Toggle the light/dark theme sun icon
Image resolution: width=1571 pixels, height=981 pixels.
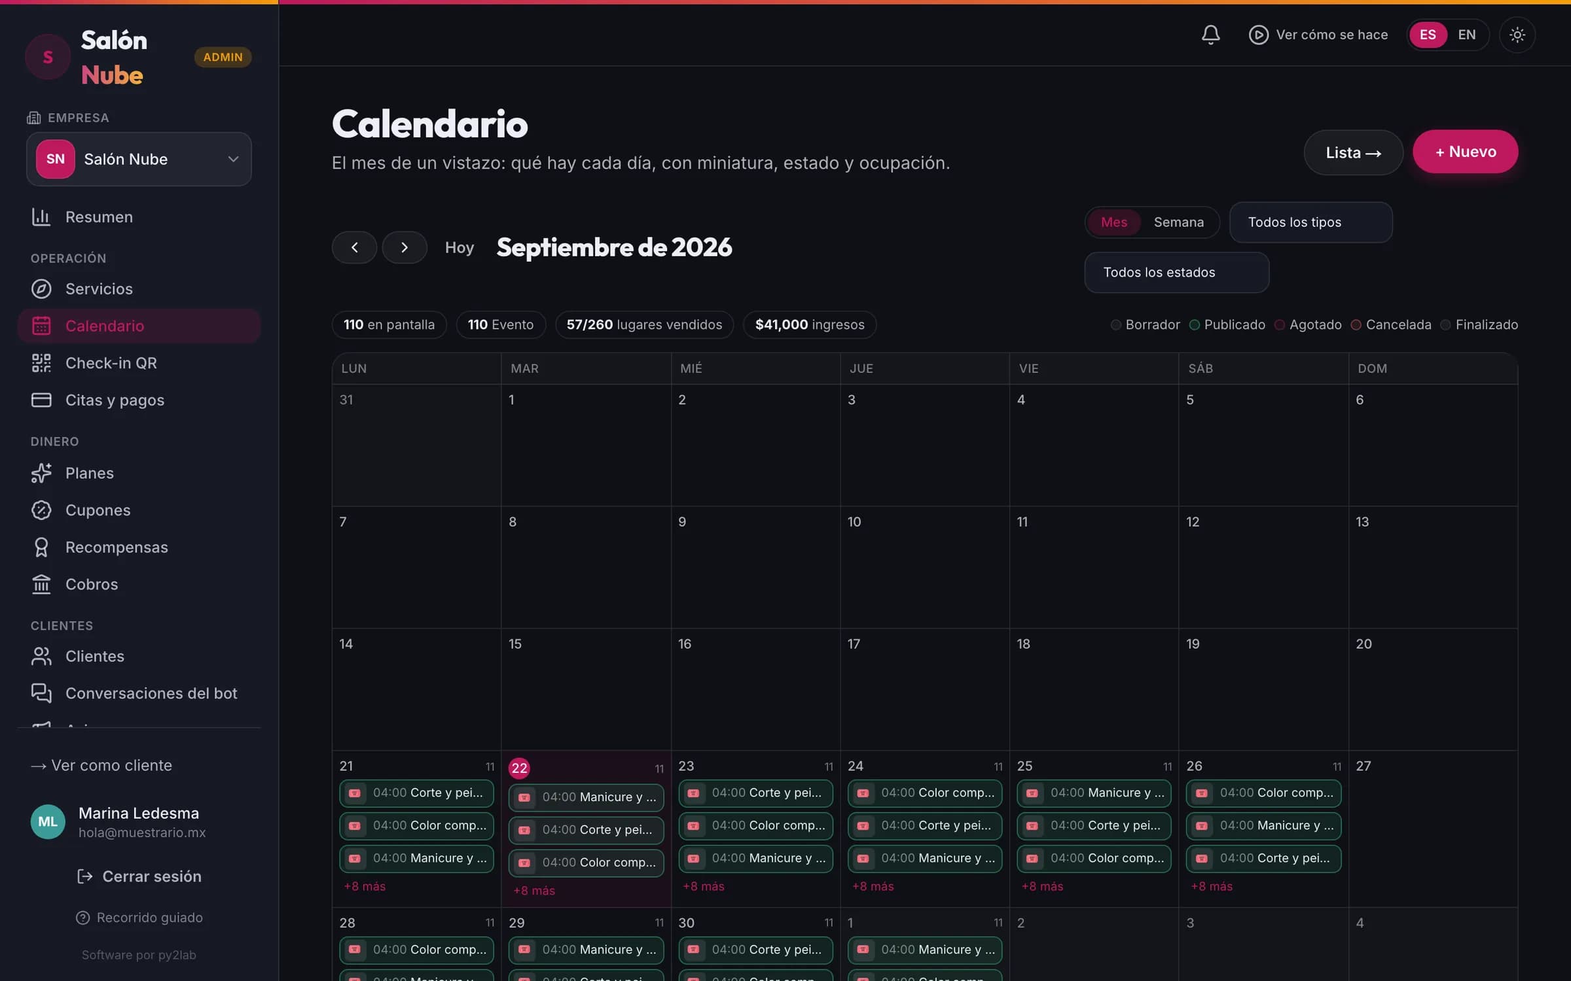[x=1517, y=35]
